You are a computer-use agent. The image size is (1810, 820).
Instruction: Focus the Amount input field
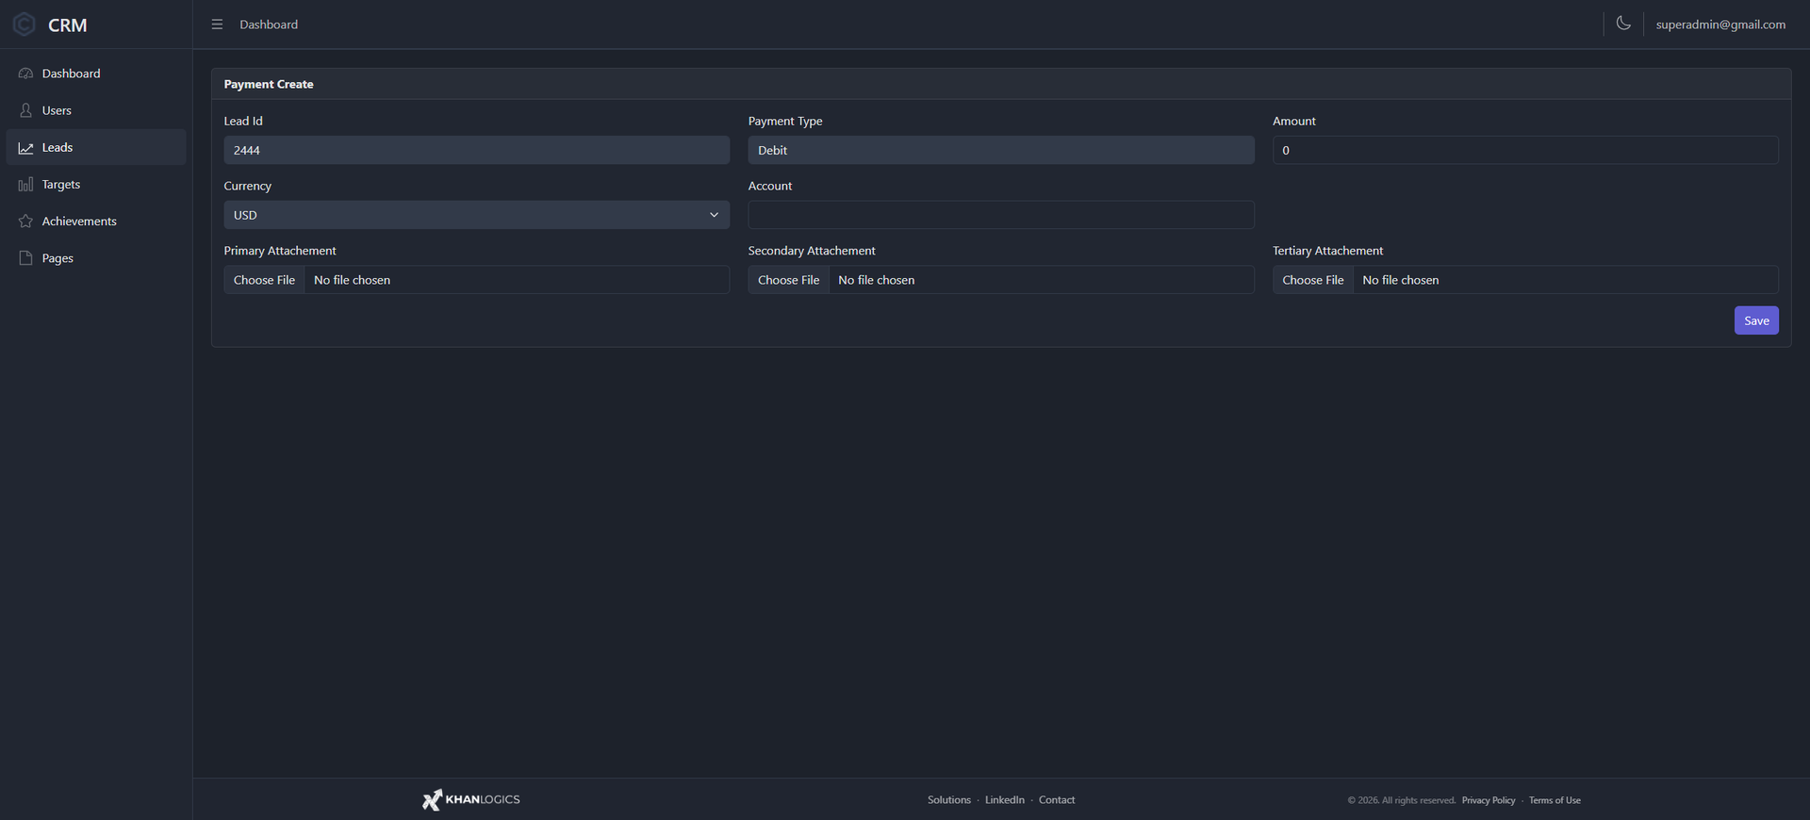pos(1525,150)
